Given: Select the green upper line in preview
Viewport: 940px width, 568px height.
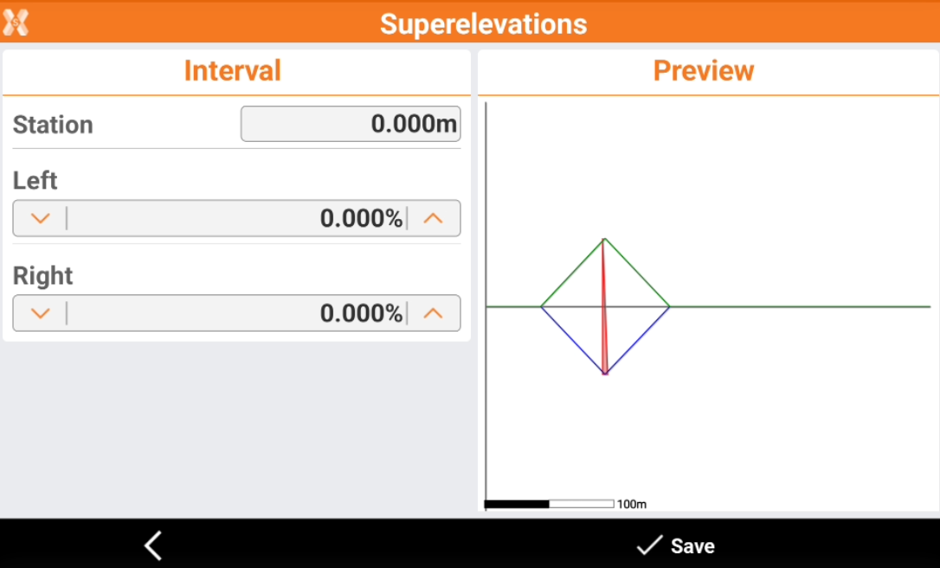Looking at the screenshot, I should tap(572, 273).
